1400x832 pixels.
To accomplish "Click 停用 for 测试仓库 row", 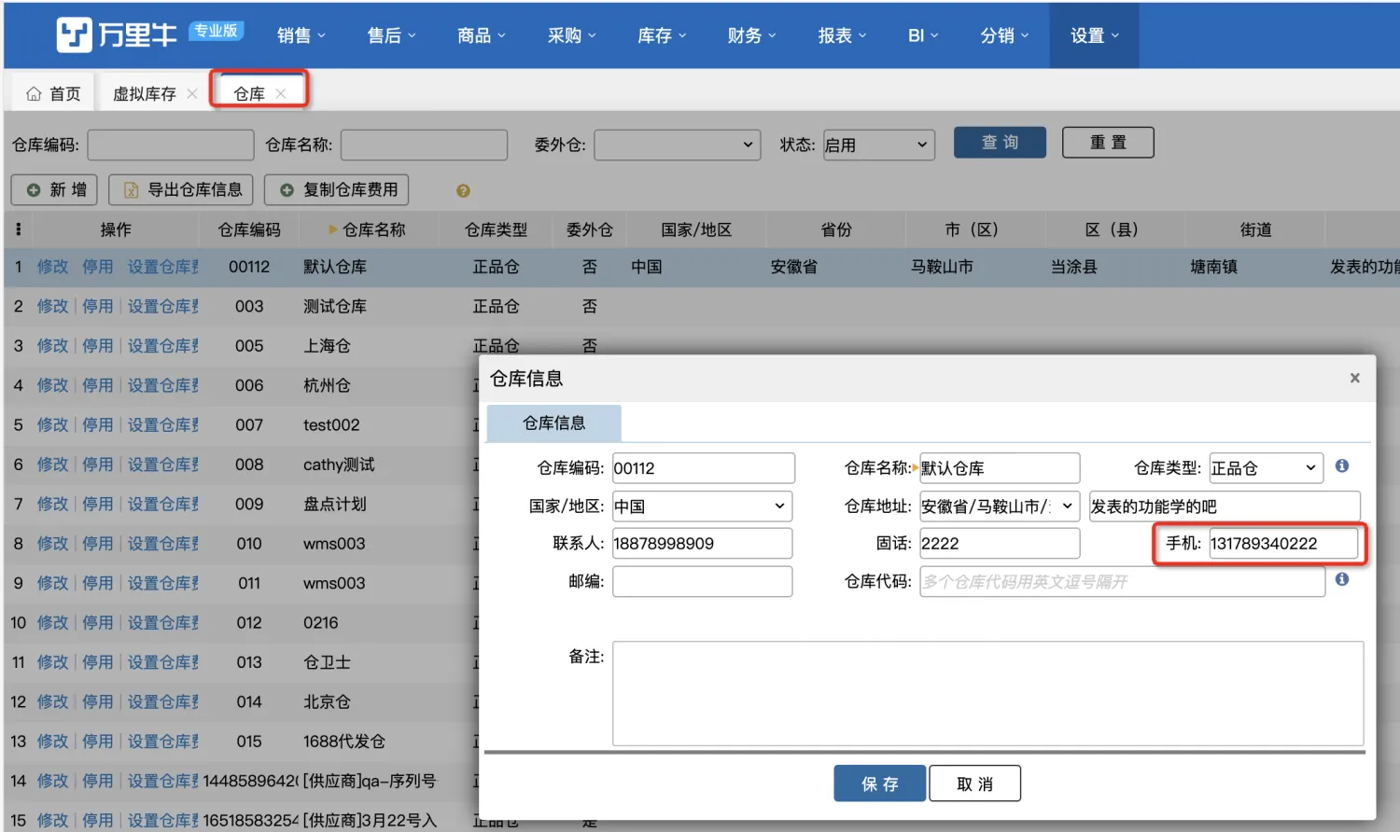I will click(97, 306).
